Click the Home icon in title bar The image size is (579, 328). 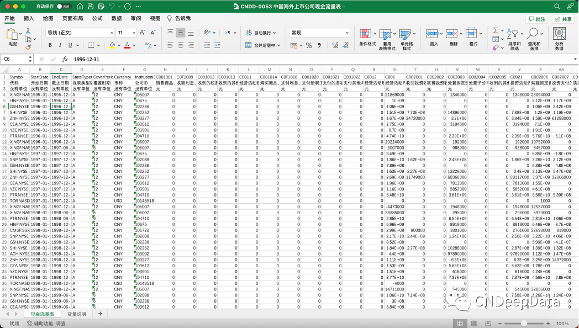[x=80, y=6]
